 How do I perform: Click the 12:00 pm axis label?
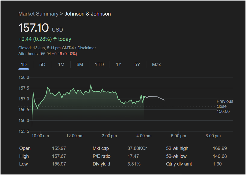tap(75, 136)
